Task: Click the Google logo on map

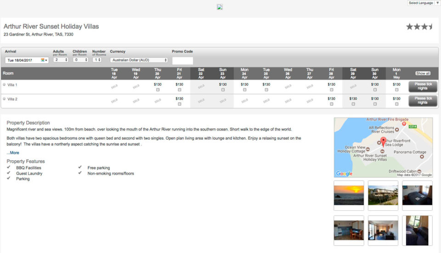Action: click(x=344, y=174)
